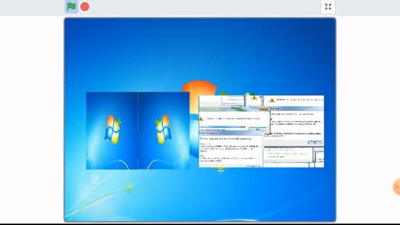Exit full screen mode using the collapse arrows
The image size is (400, 225).
tap(328, 7)
